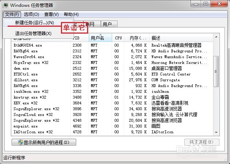
Task: Select the dwm.exe process
Action: point(112,68)
